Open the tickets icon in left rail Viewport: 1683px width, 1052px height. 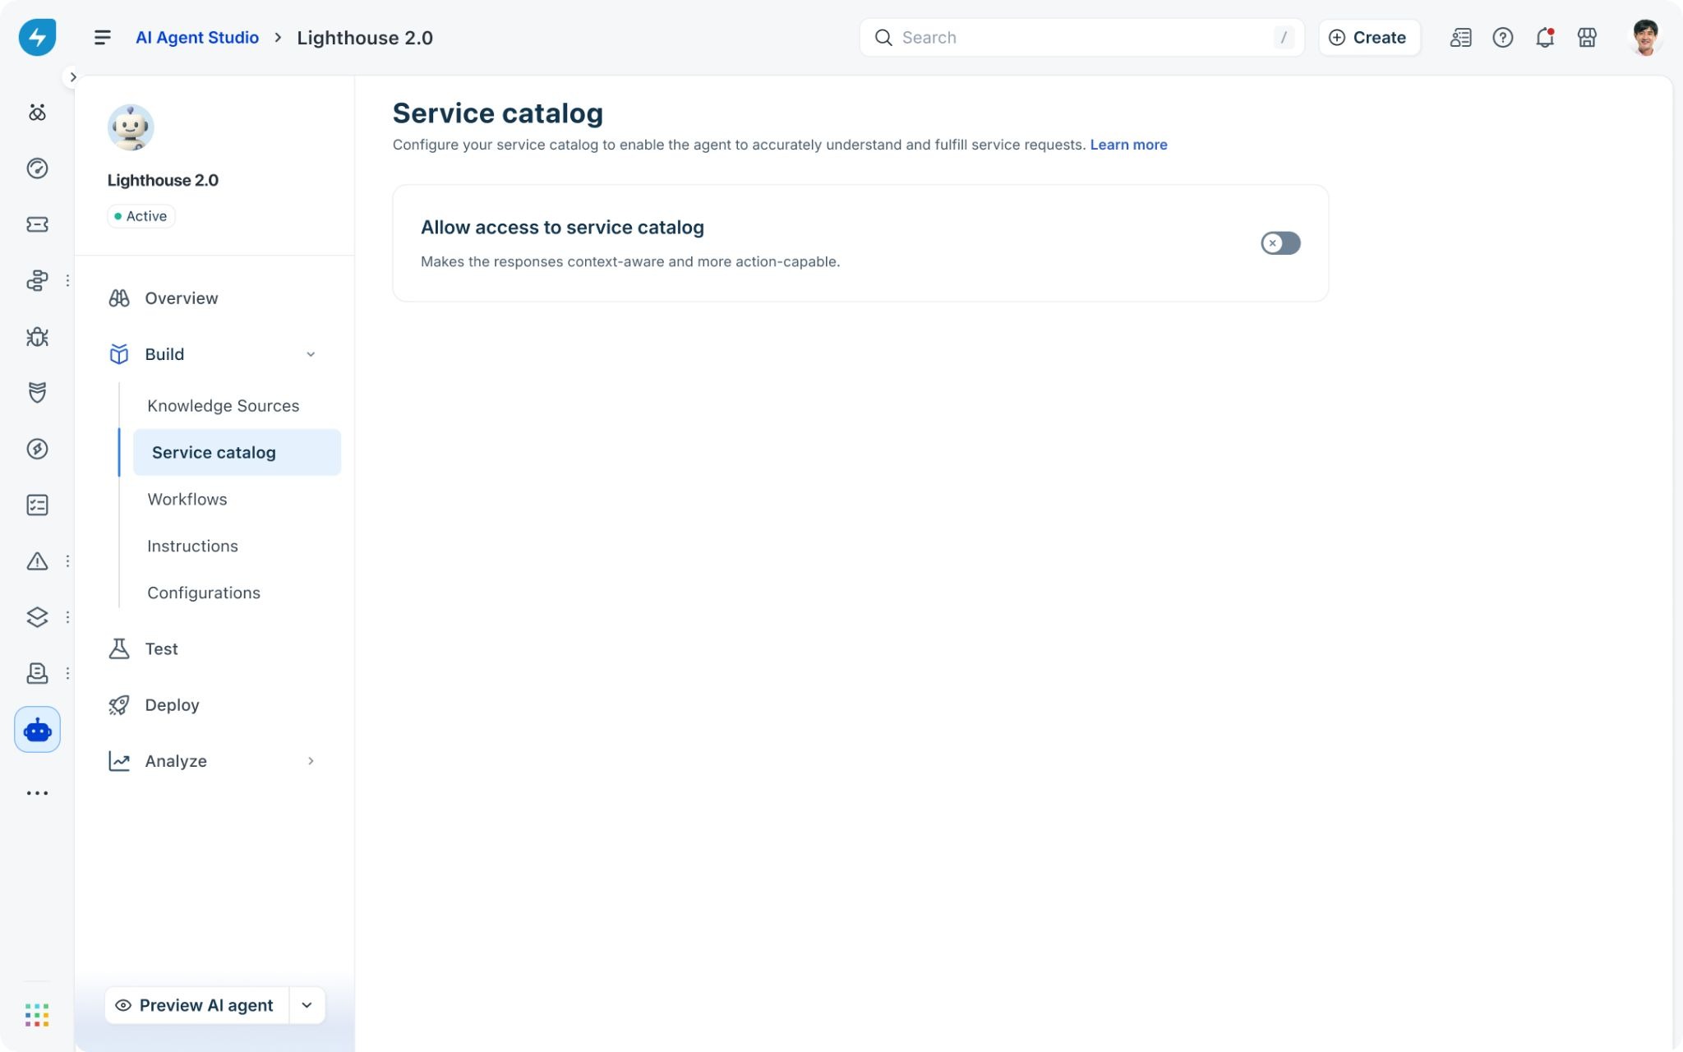tap(37, 224)
